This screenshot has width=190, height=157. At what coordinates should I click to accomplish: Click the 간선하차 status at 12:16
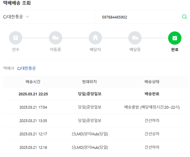click(x=152, y=147)
